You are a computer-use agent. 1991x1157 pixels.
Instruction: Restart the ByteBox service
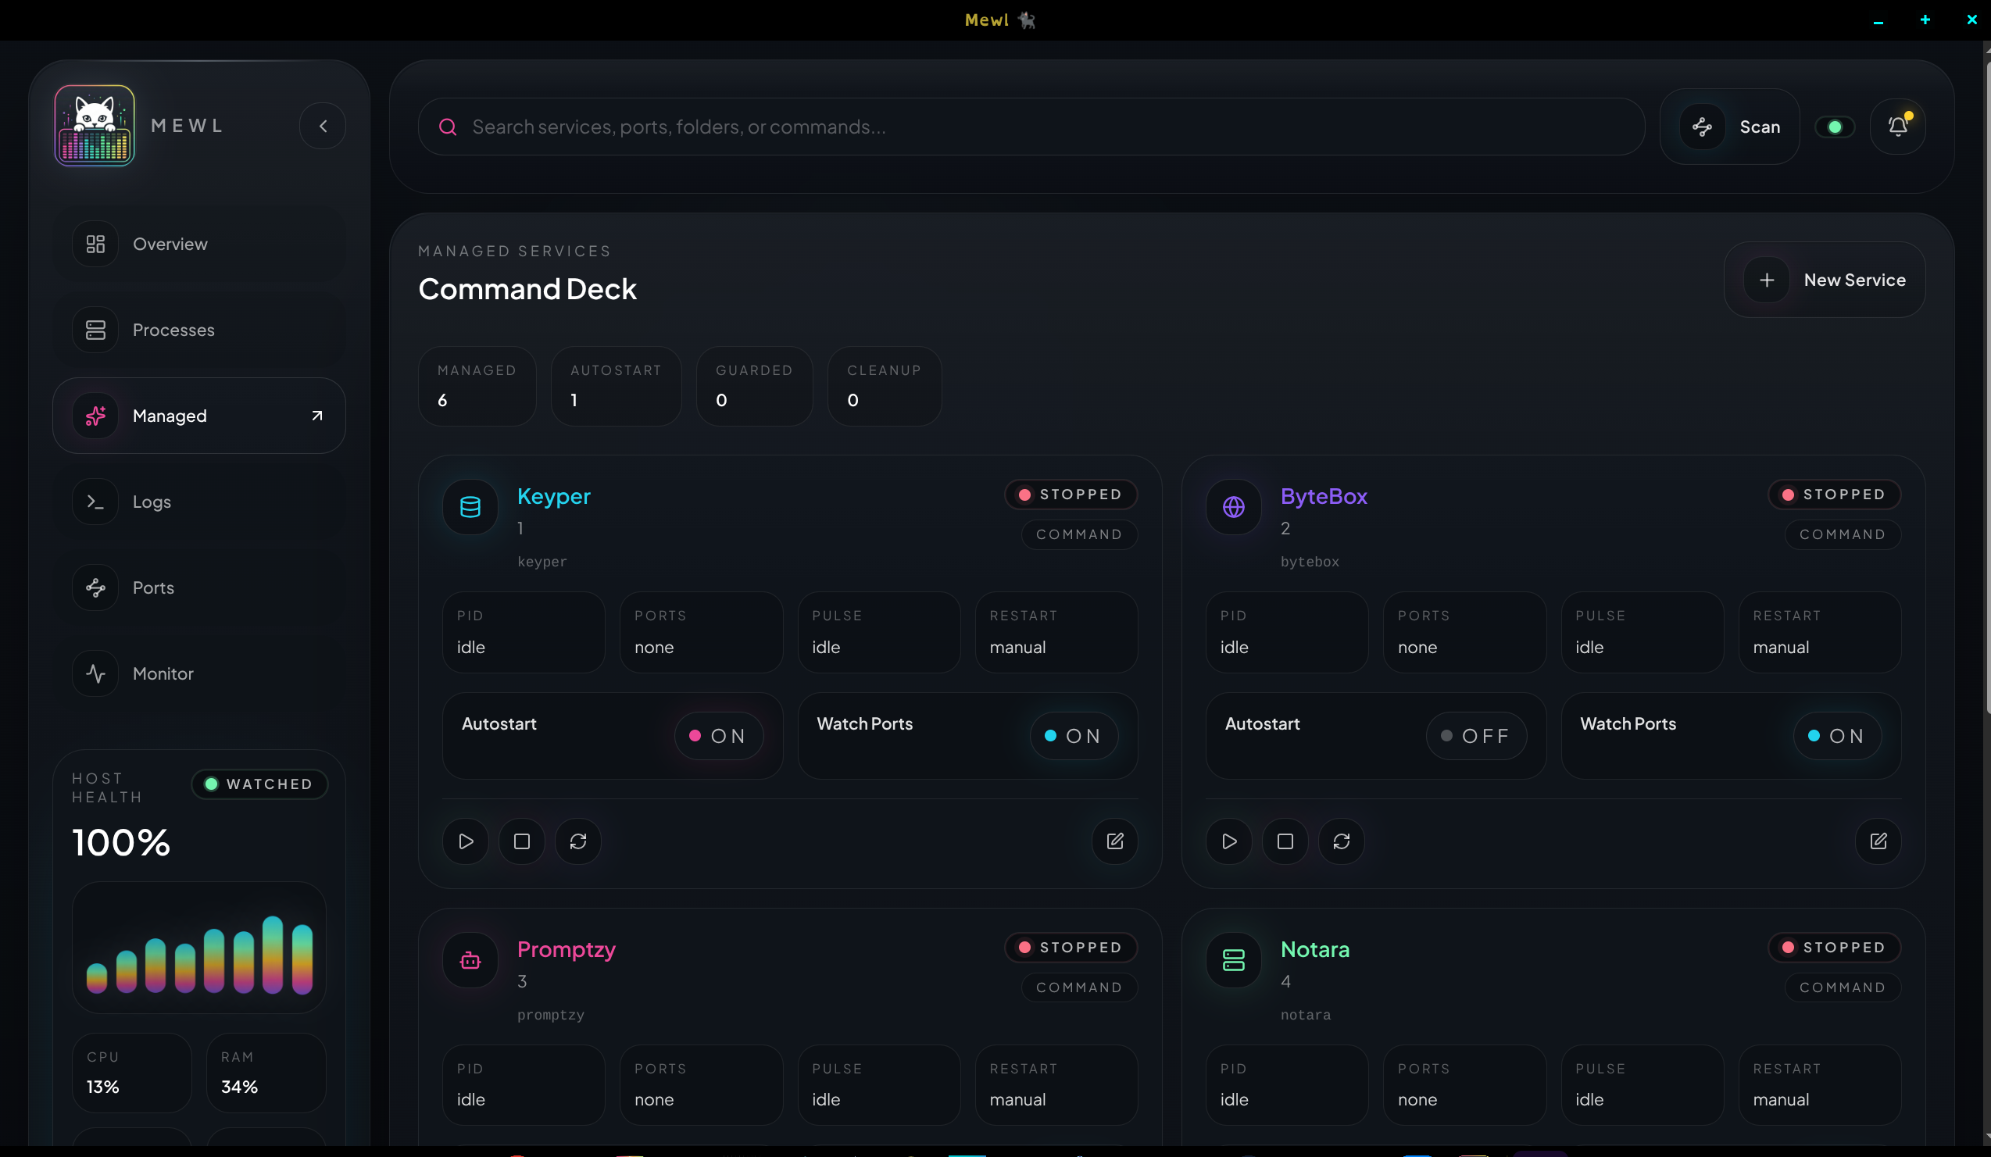point(1342,841)
